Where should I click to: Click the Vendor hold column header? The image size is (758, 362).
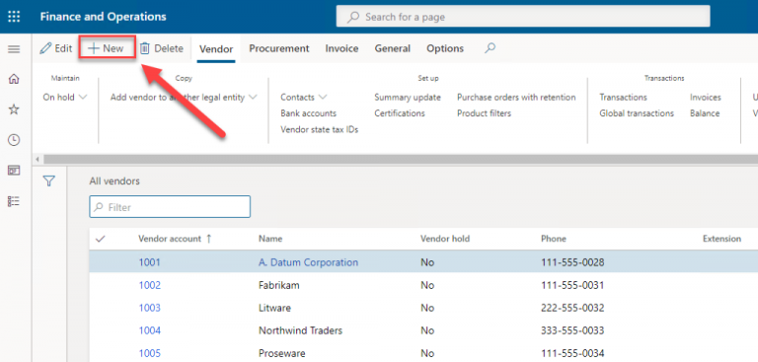pos(445,239)
